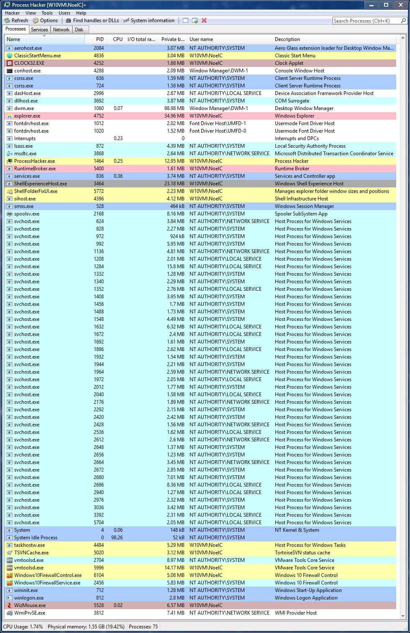This screenshot has height=633, width=410.
Task: Click the ShellFolderFixUI.exe icon
Action: click(x=10, y=191)
